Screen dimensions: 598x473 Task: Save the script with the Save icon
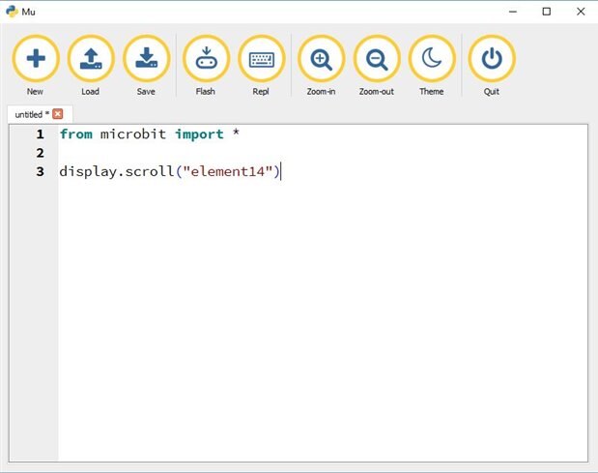(146, 59)
